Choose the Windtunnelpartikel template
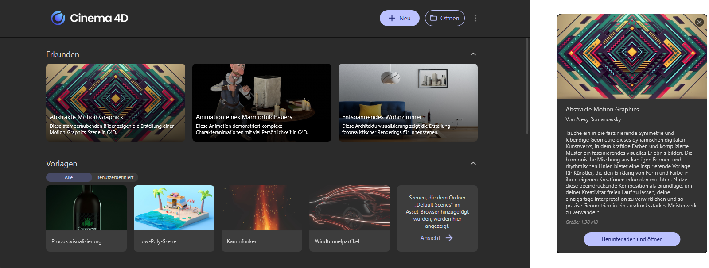The image size is (709, 268). [349, 218]
